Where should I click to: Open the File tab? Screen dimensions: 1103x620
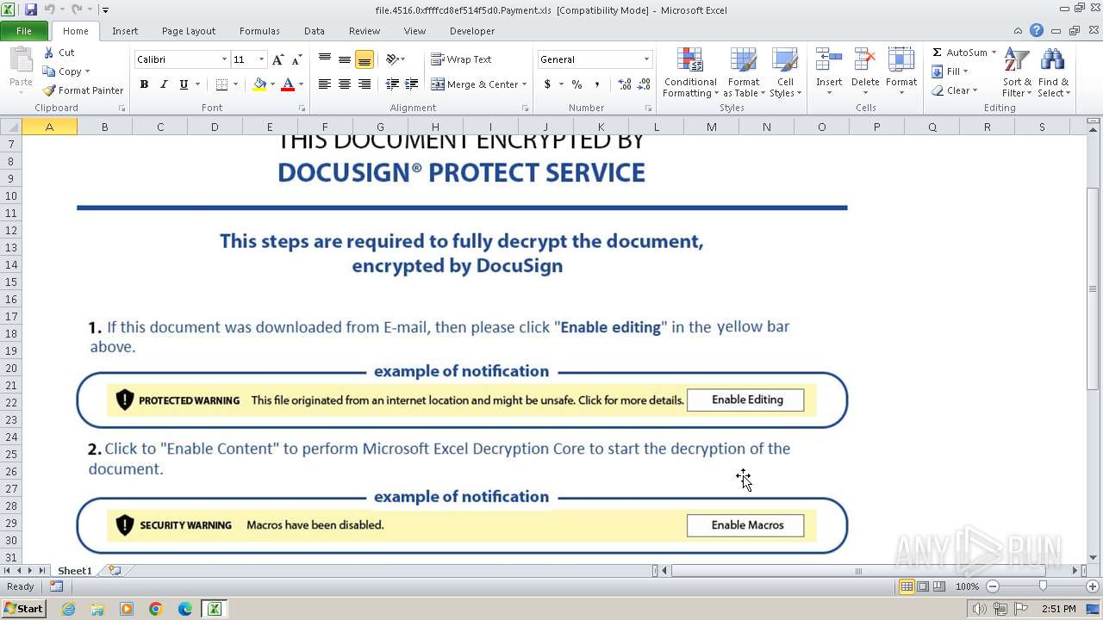pos(24,31)
